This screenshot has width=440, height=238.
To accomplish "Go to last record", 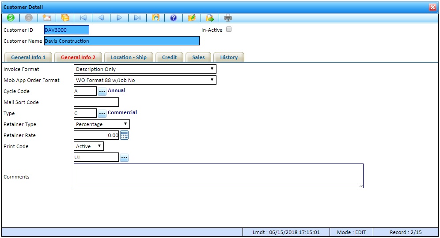I will [x=137, y=18].
